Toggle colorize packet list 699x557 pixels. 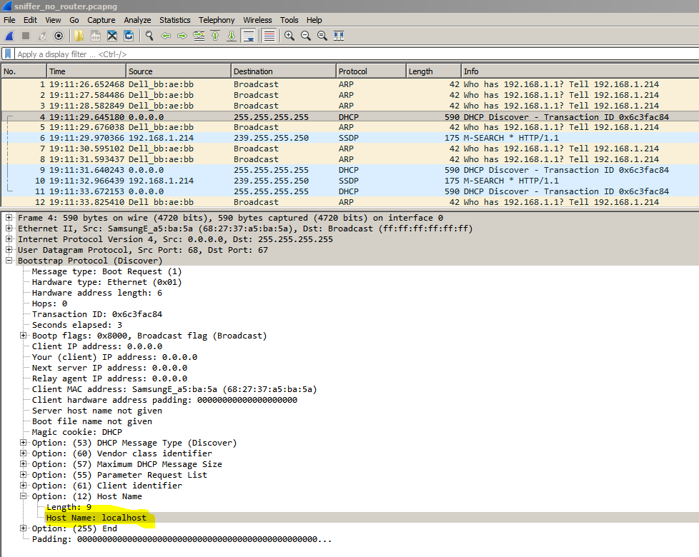pos(268,35)
